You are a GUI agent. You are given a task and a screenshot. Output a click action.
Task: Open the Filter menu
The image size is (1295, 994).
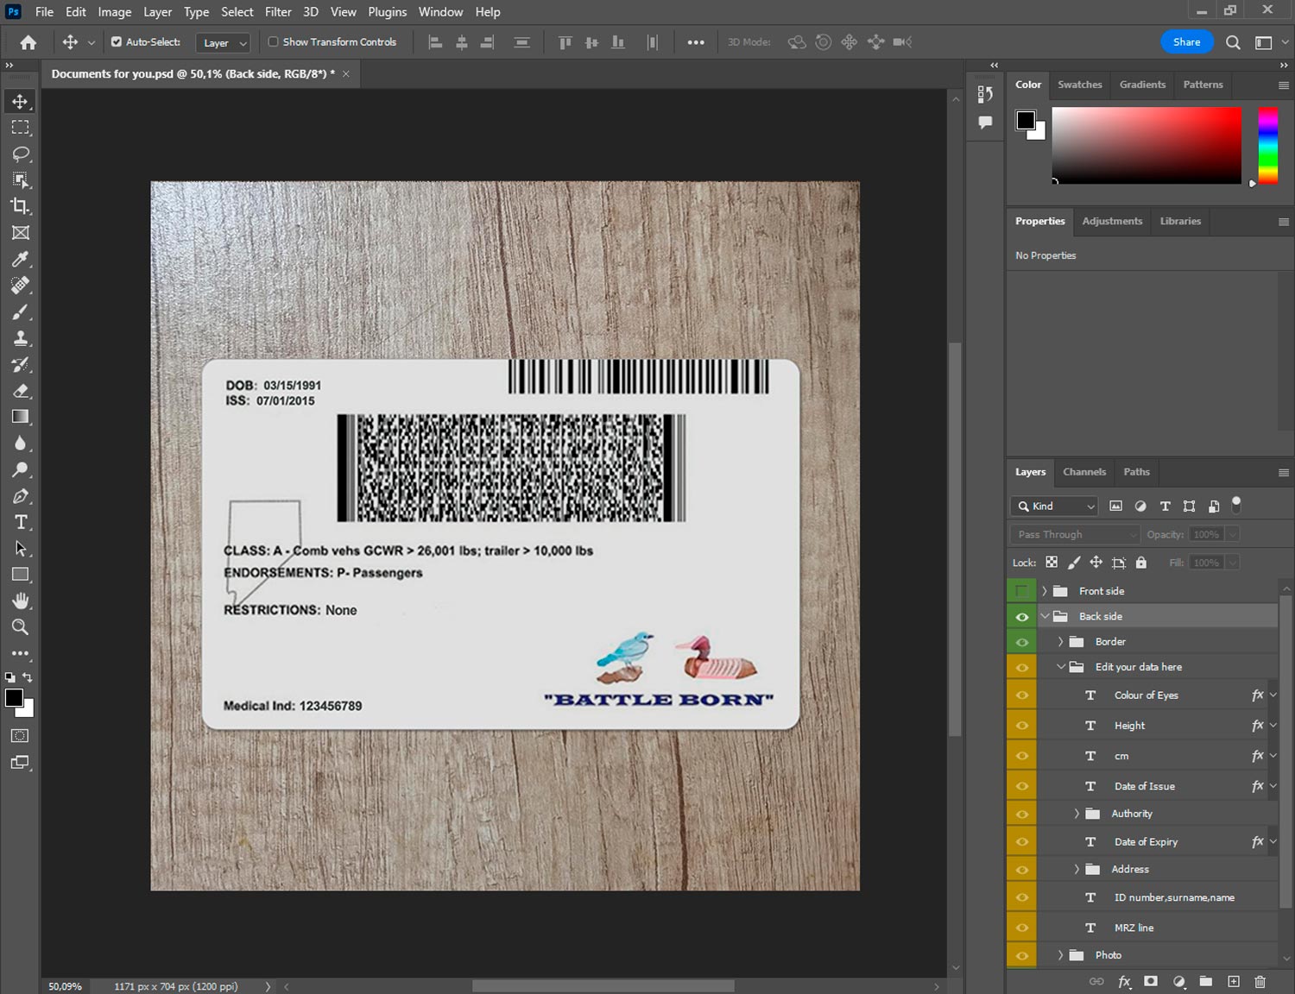(x=278, y=12)
